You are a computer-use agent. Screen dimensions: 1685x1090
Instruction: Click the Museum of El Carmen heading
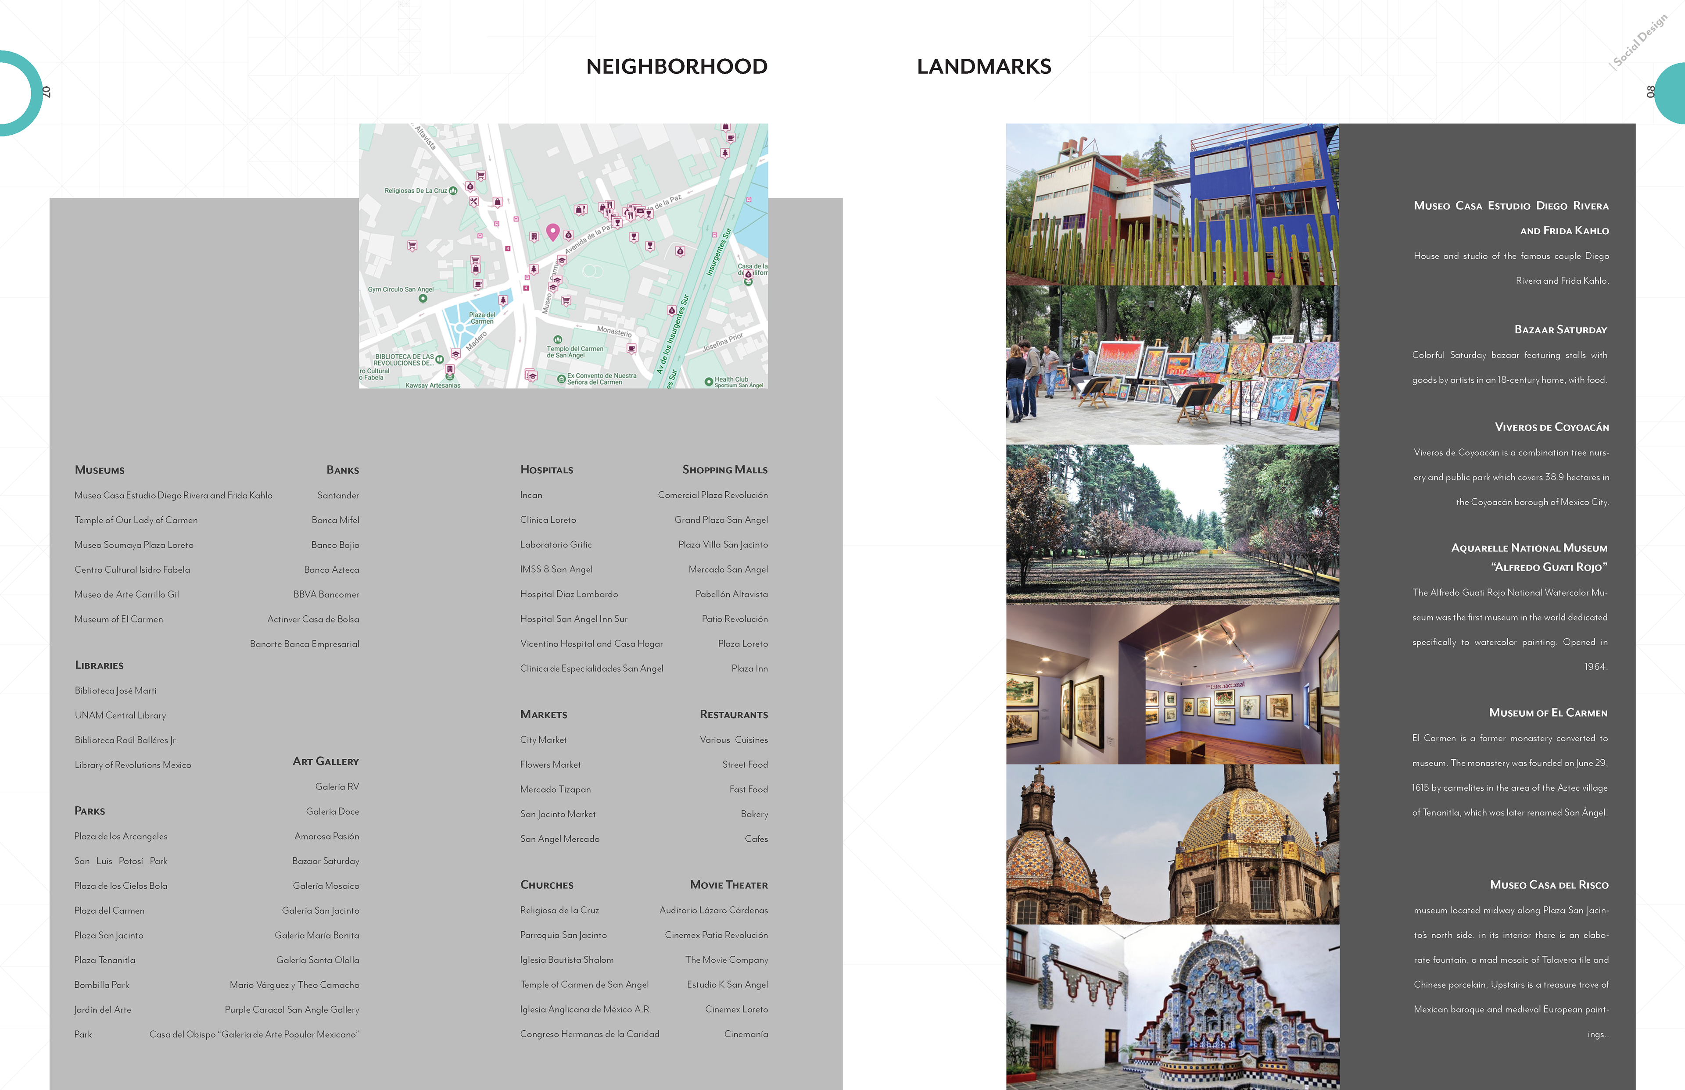click(1548, 713)
